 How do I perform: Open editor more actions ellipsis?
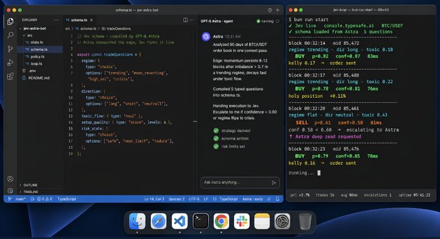(192, 20)
